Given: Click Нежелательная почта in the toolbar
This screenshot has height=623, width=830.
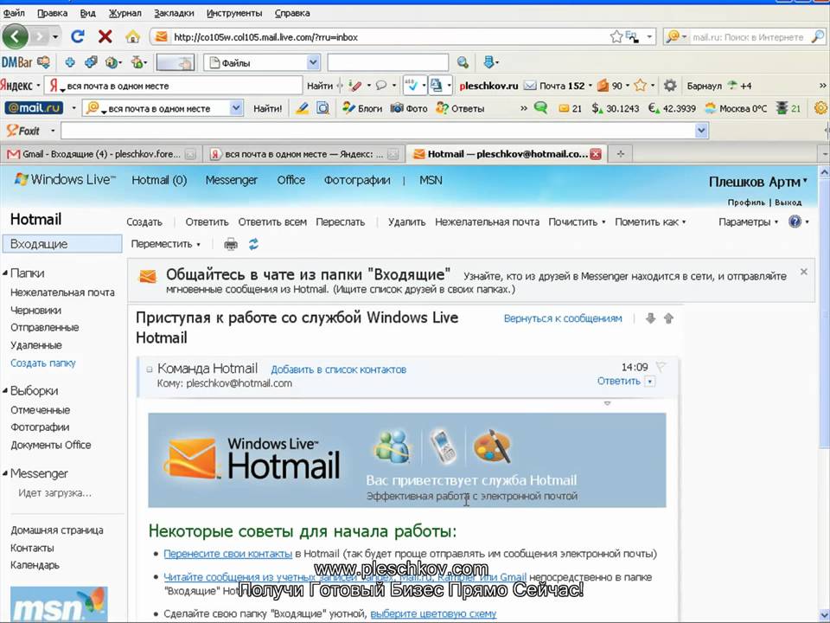Looking at the screenshot, I should pos(487,222).
